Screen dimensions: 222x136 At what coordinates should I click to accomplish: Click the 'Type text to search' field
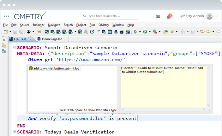111,16
